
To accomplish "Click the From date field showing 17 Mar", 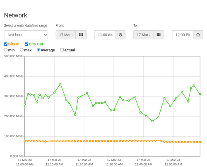I will 66,35.
